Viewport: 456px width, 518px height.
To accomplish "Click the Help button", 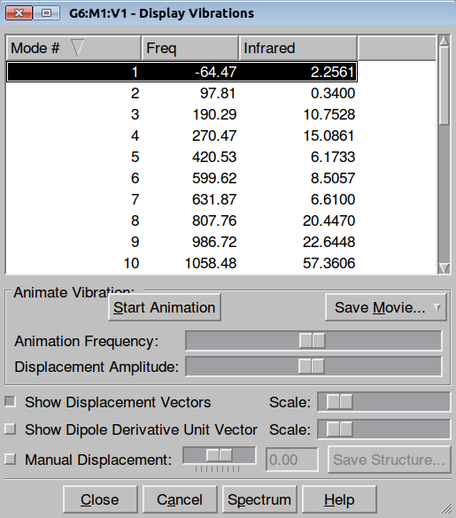I will coord(339,499).
